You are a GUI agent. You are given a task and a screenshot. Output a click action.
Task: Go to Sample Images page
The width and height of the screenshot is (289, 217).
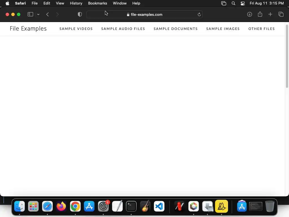pos(223,29)
